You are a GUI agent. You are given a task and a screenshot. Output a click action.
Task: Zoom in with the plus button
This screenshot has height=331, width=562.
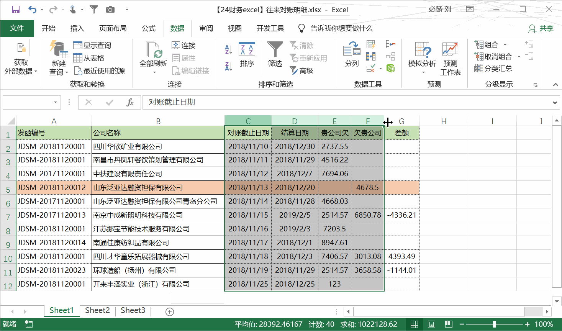(x=528, y=324)
